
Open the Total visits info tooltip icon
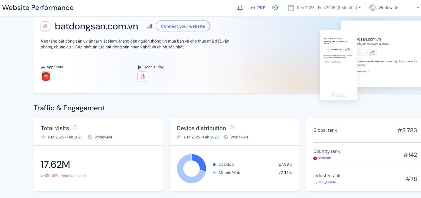(75, 127)
